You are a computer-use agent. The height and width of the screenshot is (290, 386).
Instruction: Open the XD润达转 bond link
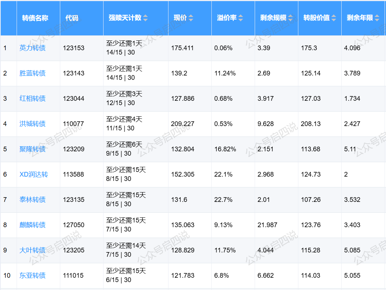pos(34,174)
